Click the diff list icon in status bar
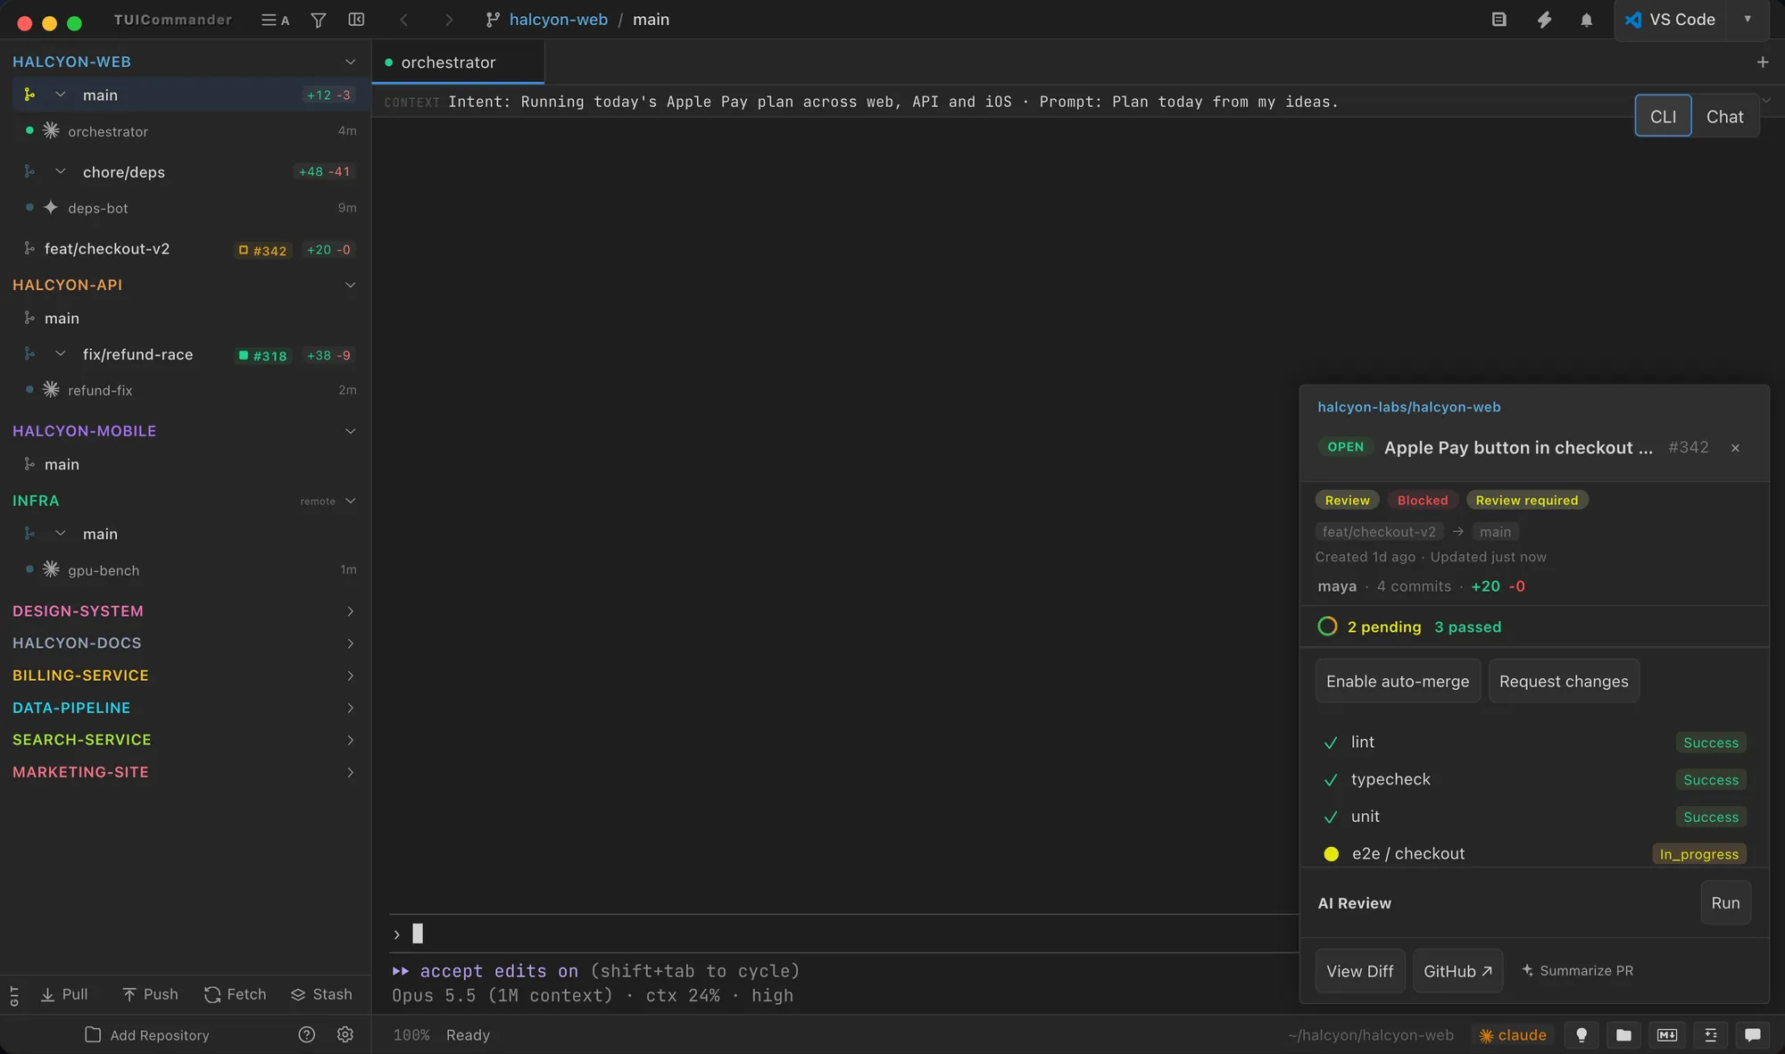Image resolution: width=1785 pixels, height=1054 pixels. pos(1710,1035)
